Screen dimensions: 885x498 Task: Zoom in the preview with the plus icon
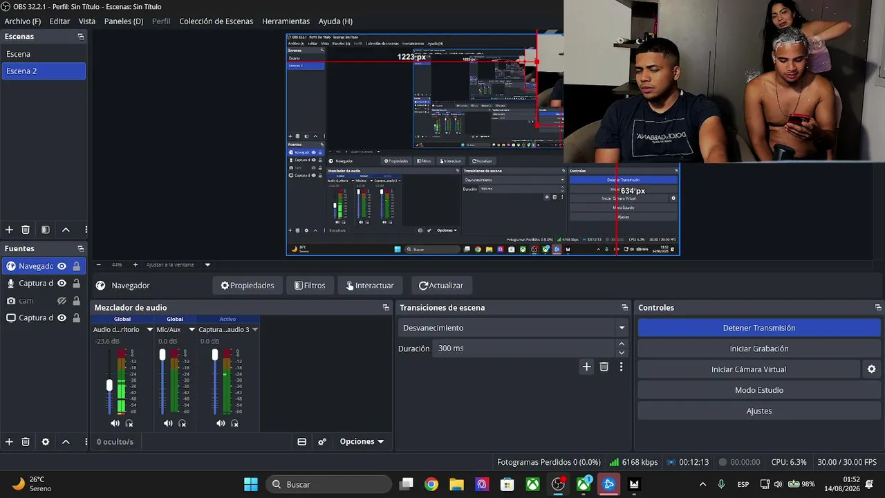(x=135, y=265)
